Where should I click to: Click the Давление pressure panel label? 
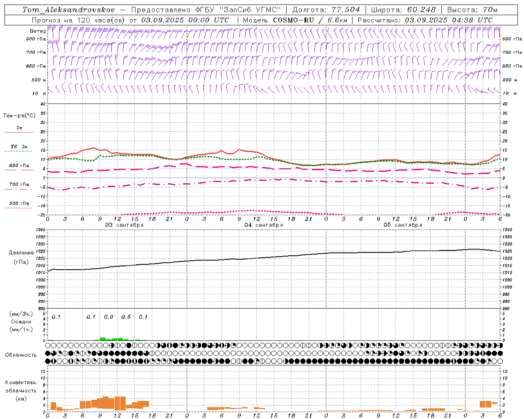pos(21,253)
